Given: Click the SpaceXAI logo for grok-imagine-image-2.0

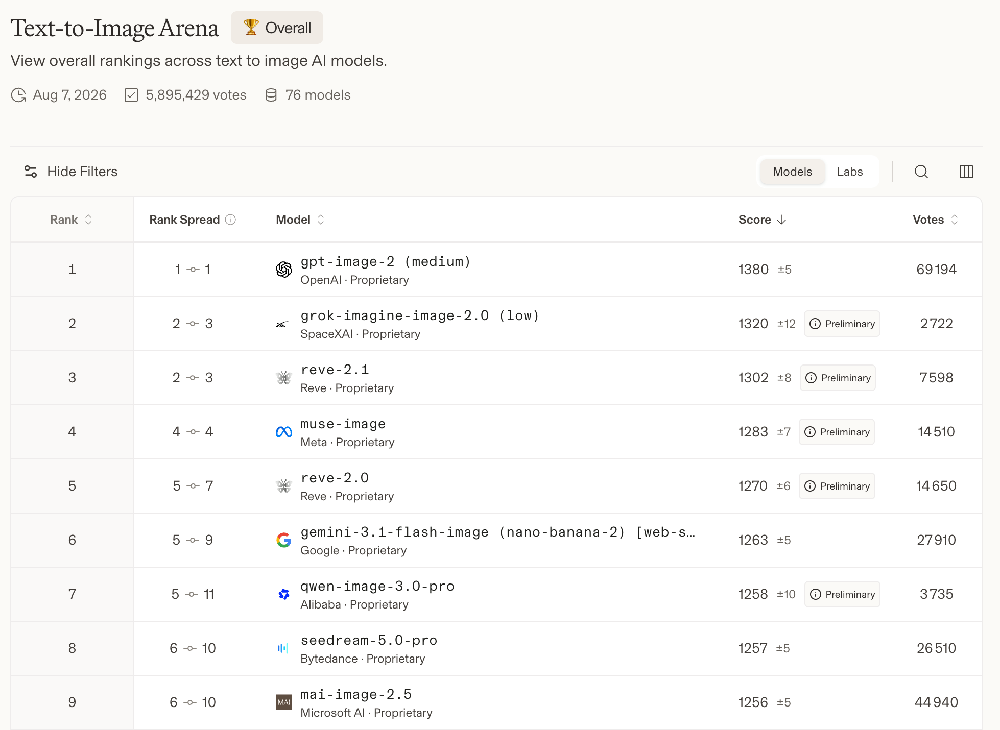Looking at the screenshot, I should (x=283, y=324).
